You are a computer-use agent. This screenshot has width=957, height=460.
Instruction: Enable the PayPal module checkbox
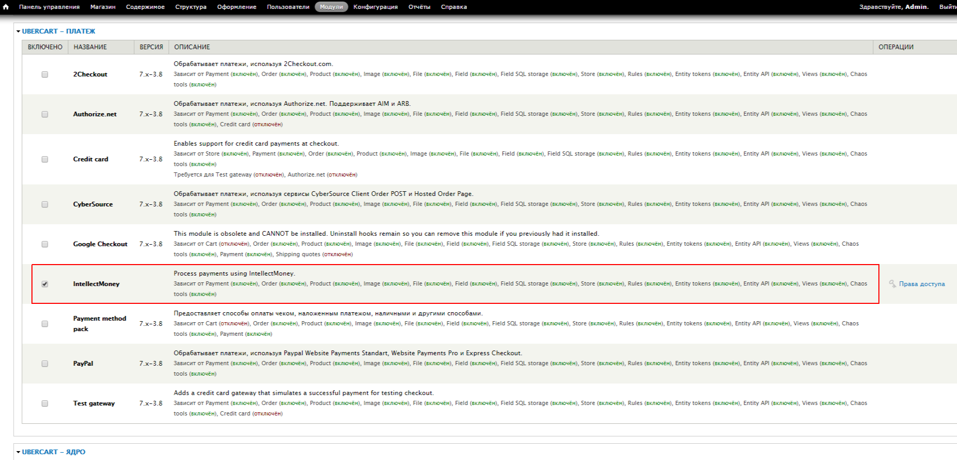coord(45,364)
